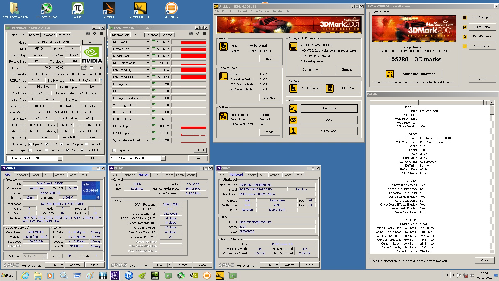The image size is (499, 281).
Task: Open GPUPI desktop shortcut
Action: pyautogui.click(x=78, y=10)
